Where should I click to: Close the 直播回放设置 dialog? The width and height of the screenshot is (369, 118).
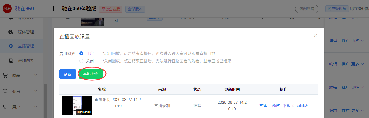pos(315,36)
